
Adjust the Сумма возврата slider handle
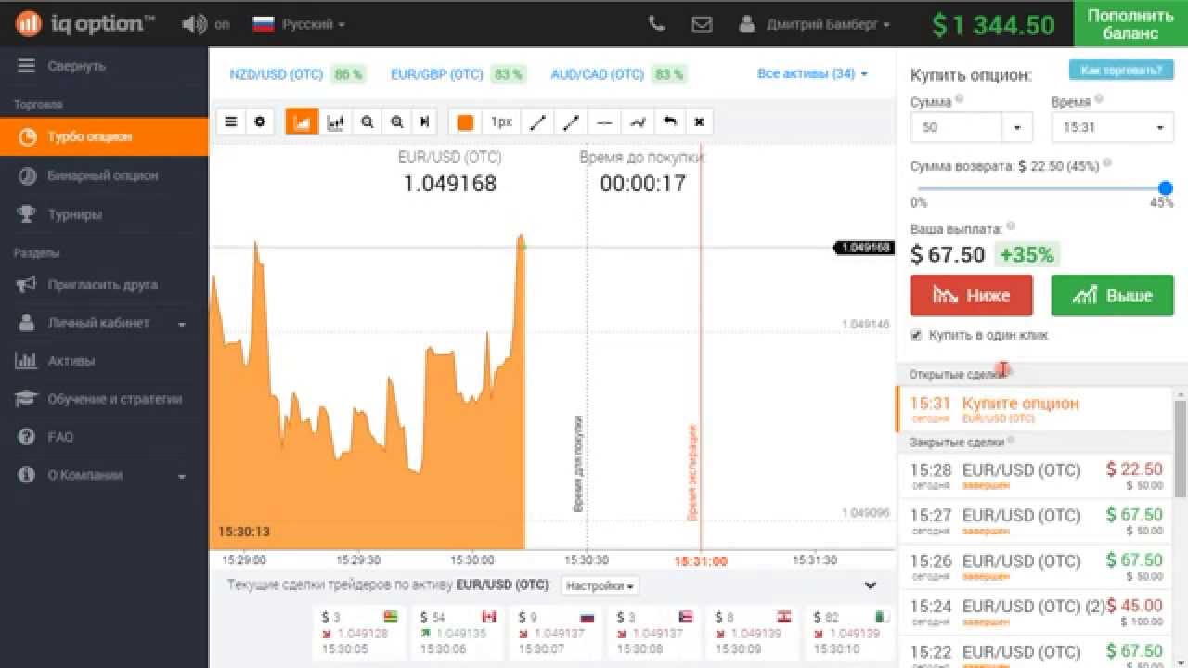click(1166, 188)
